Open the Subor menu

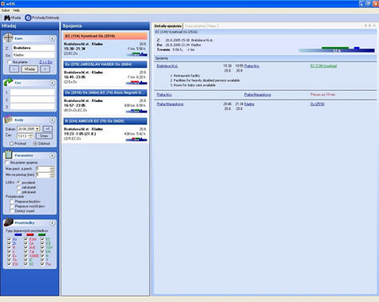tap(6, 10)
